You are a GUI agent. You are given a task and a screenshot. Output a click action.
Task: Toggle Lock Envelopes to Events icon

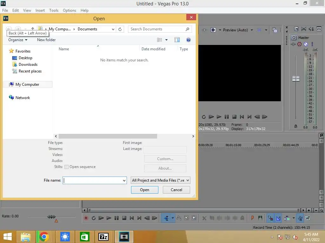click(x=300, y=218)
